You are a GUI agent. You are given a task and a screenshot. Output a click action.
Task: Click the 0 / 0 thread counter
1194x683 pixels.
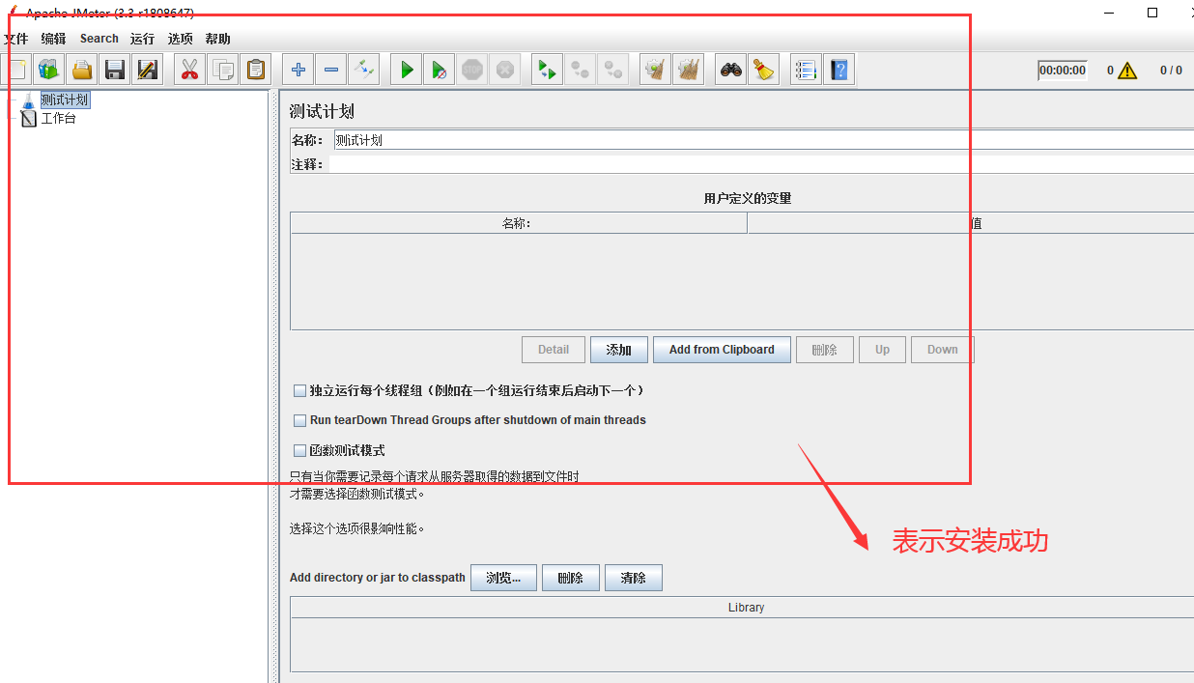pyautogui.click(x=1171, y=71)
